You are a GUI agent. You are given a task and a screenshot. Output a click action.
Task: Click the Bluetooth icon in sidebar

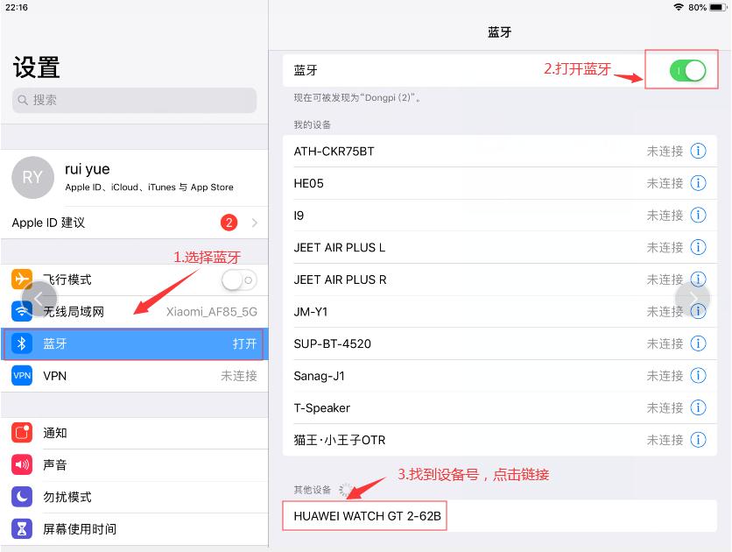coord(22,343)
